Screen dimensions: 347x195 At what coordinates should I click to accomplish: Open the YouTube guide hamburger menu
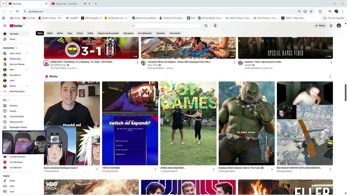coord(5,26)
